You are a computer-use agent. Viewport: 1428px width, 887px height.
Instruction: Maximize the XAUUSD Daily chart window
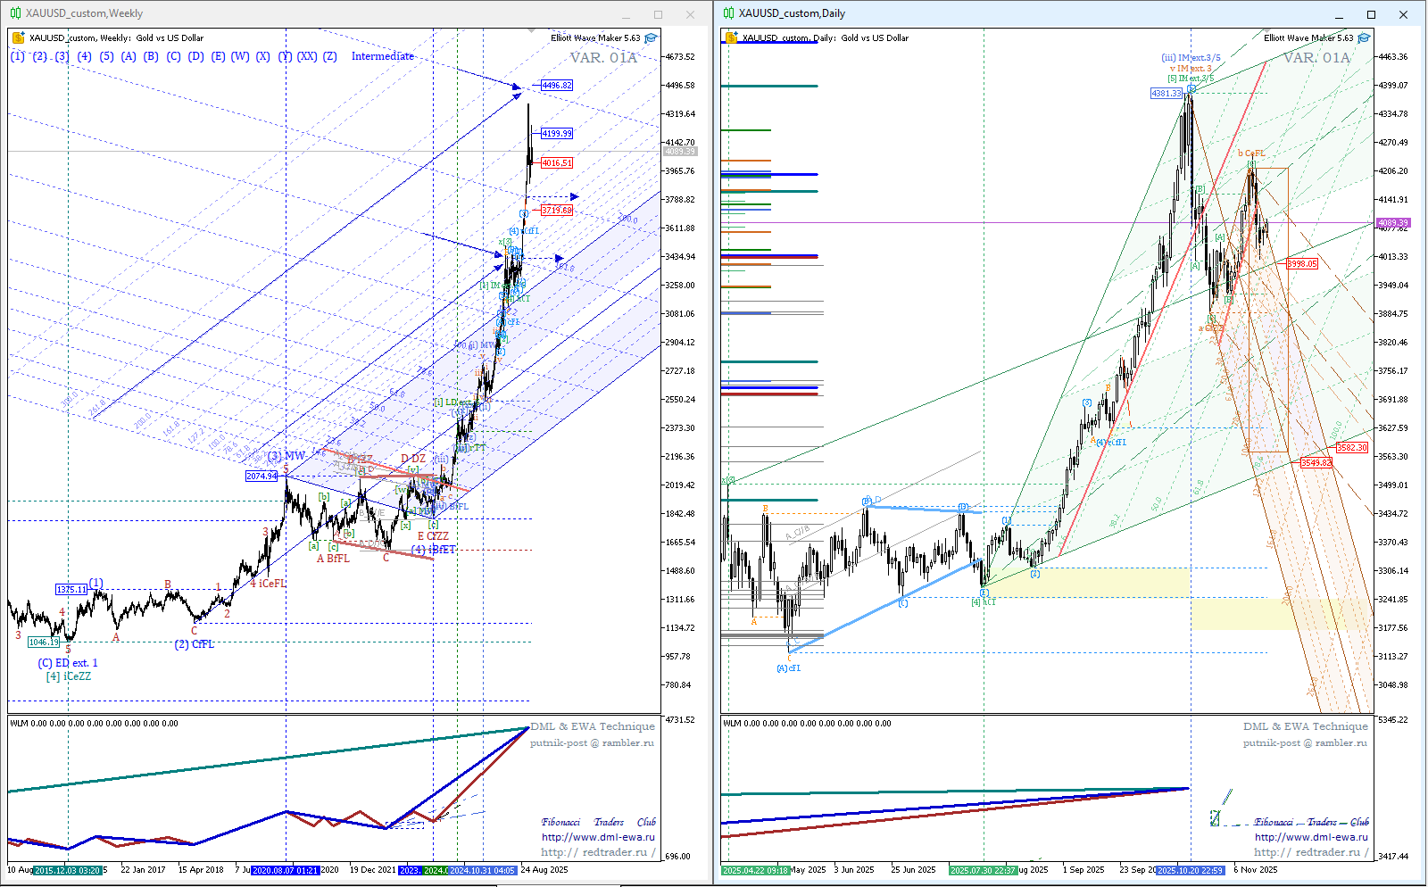[x=1371, y=14]
